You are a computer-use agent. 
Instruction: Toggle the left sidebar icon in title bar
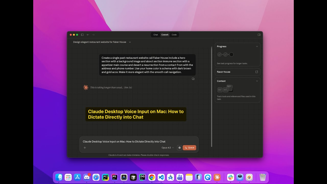[x=82, y=35]
